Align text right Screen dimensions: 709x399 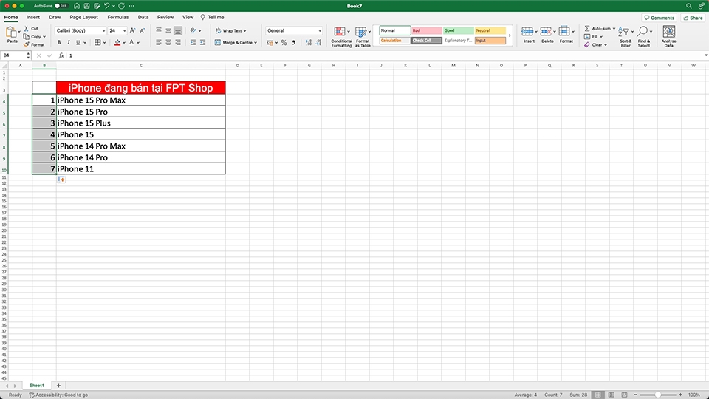(178, 43)
